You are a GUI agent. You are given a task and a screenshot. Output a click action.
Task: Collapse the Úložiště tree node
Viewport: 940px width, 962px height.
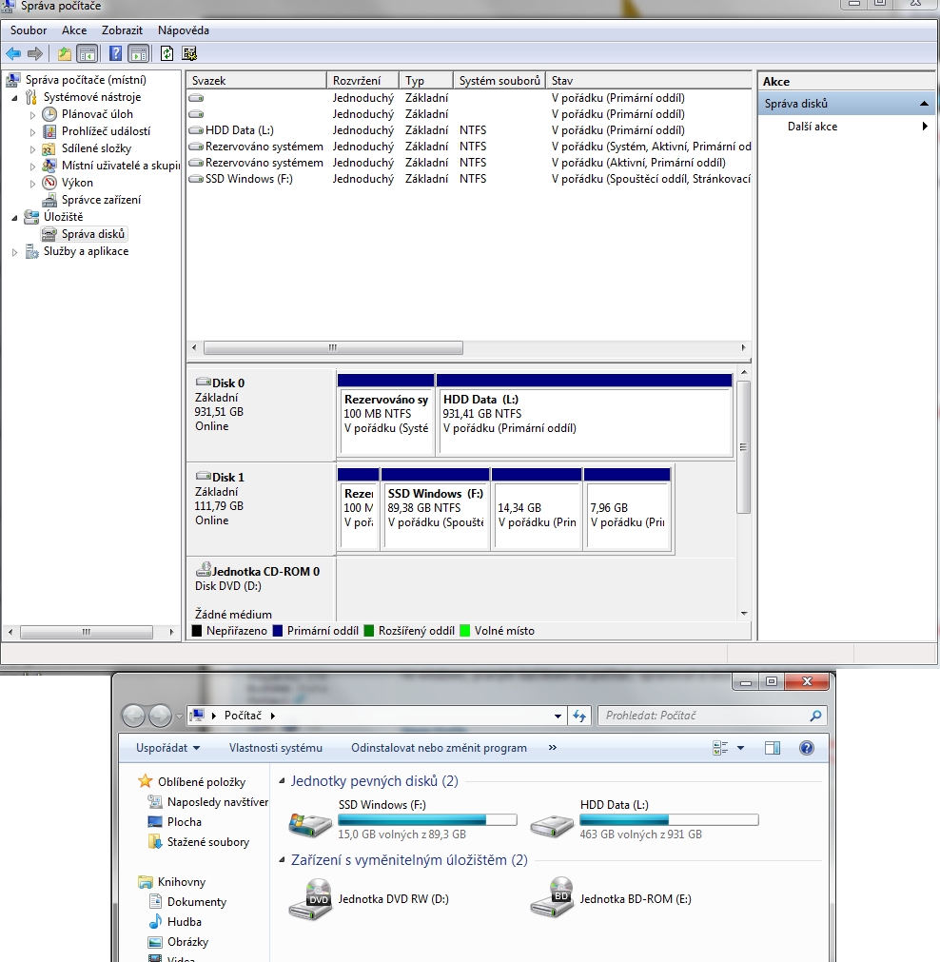(x=14, y=217)
